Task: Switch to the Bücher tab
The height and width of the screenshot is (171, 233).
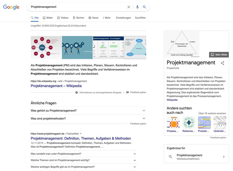Action: (x=79, y=18)
